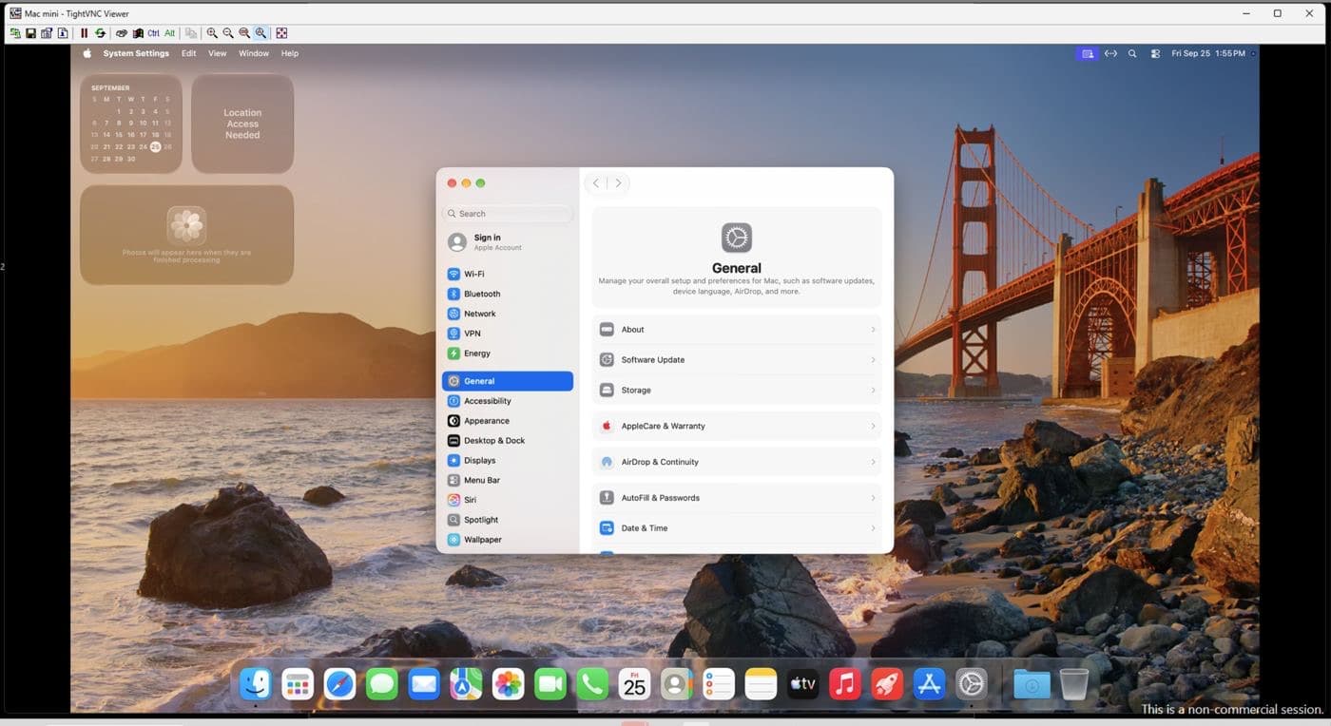Click the System Settings Search field
Image resolution: width=1331 pixels, height=726 pixels.
pos(508,214)
